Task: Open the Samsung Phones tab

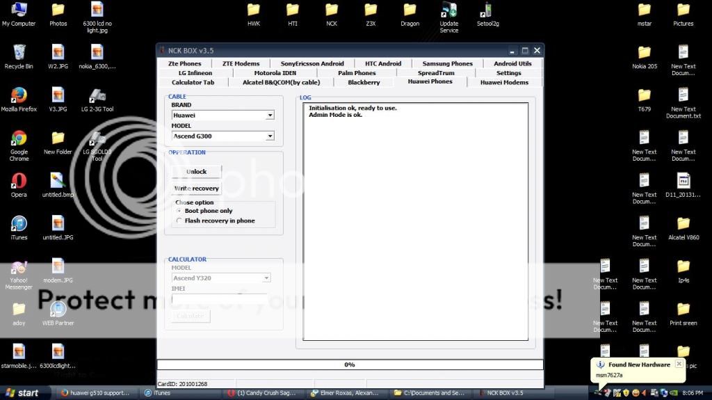Action: 447,63
